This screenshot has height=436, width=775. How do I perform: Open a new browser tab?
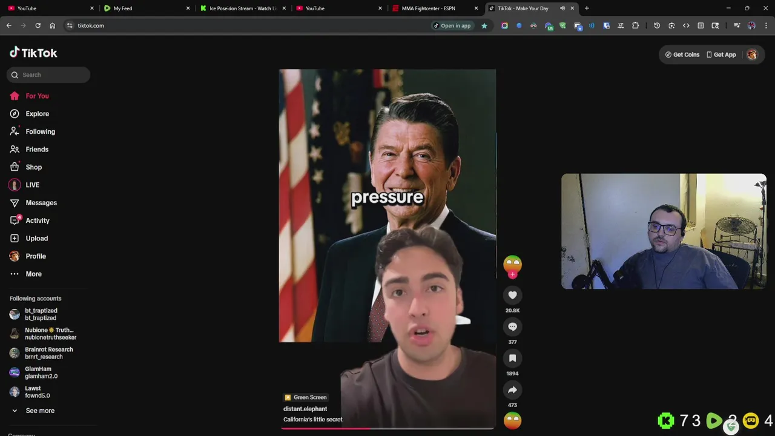tap(587, 8)
